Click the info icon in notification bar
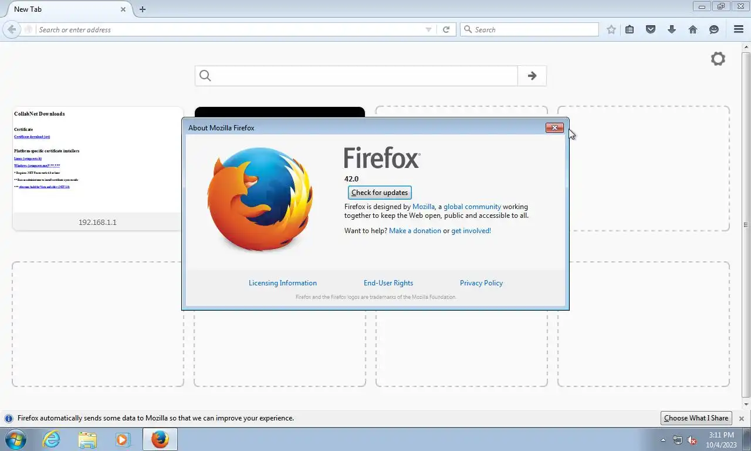The image size is (751, 451). (x=9, y=419)
